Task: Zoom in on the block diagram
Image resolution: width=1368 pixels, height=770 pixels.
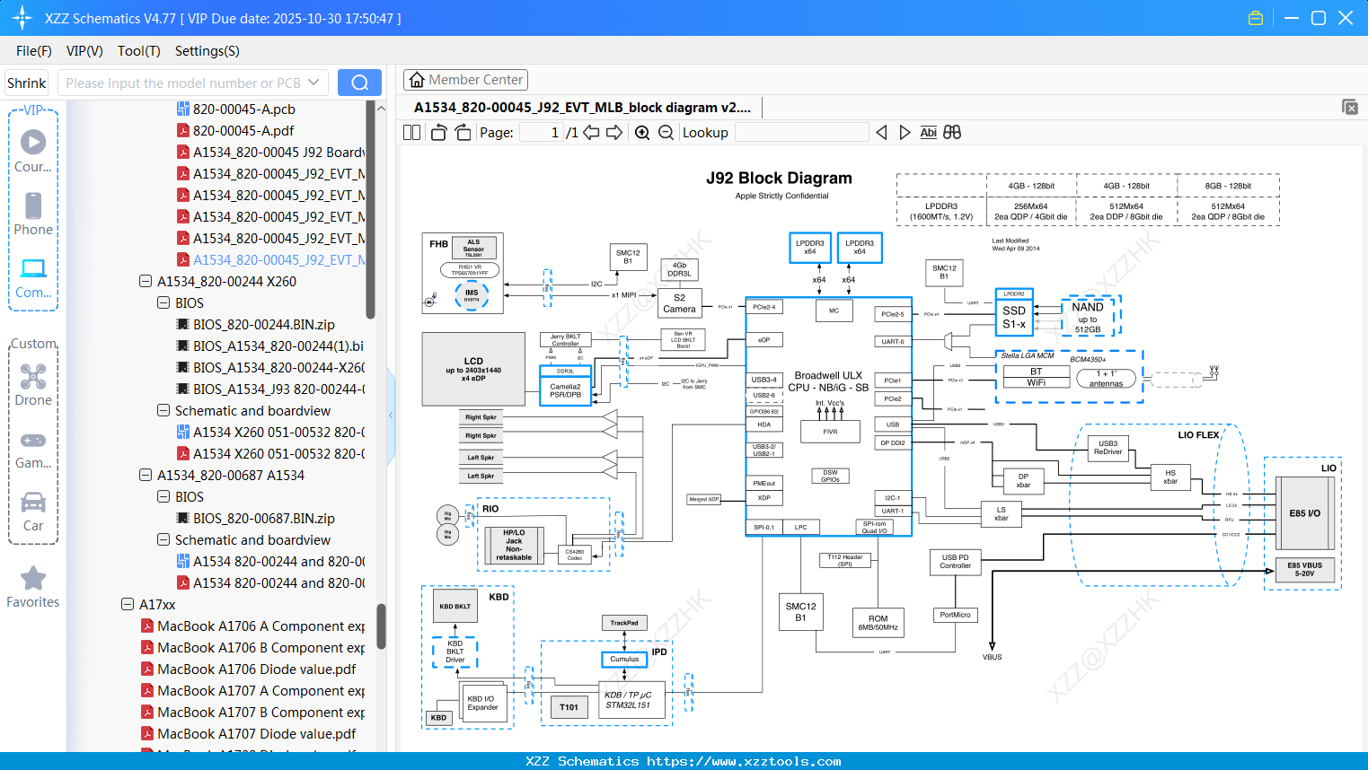Action: click(x=642, y=133)
